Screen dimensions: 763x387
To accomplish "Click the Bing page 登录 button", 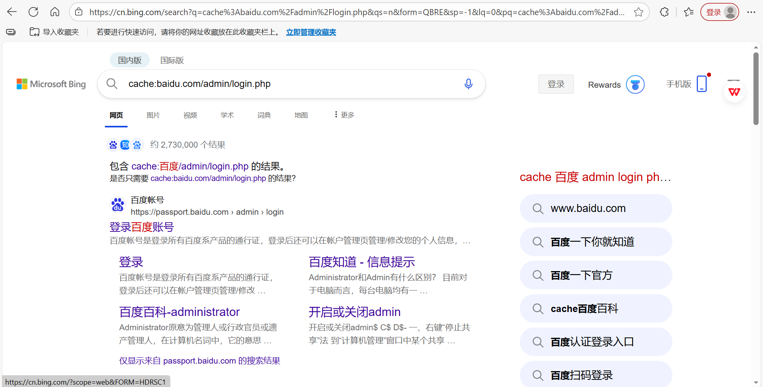I will 556,84.
